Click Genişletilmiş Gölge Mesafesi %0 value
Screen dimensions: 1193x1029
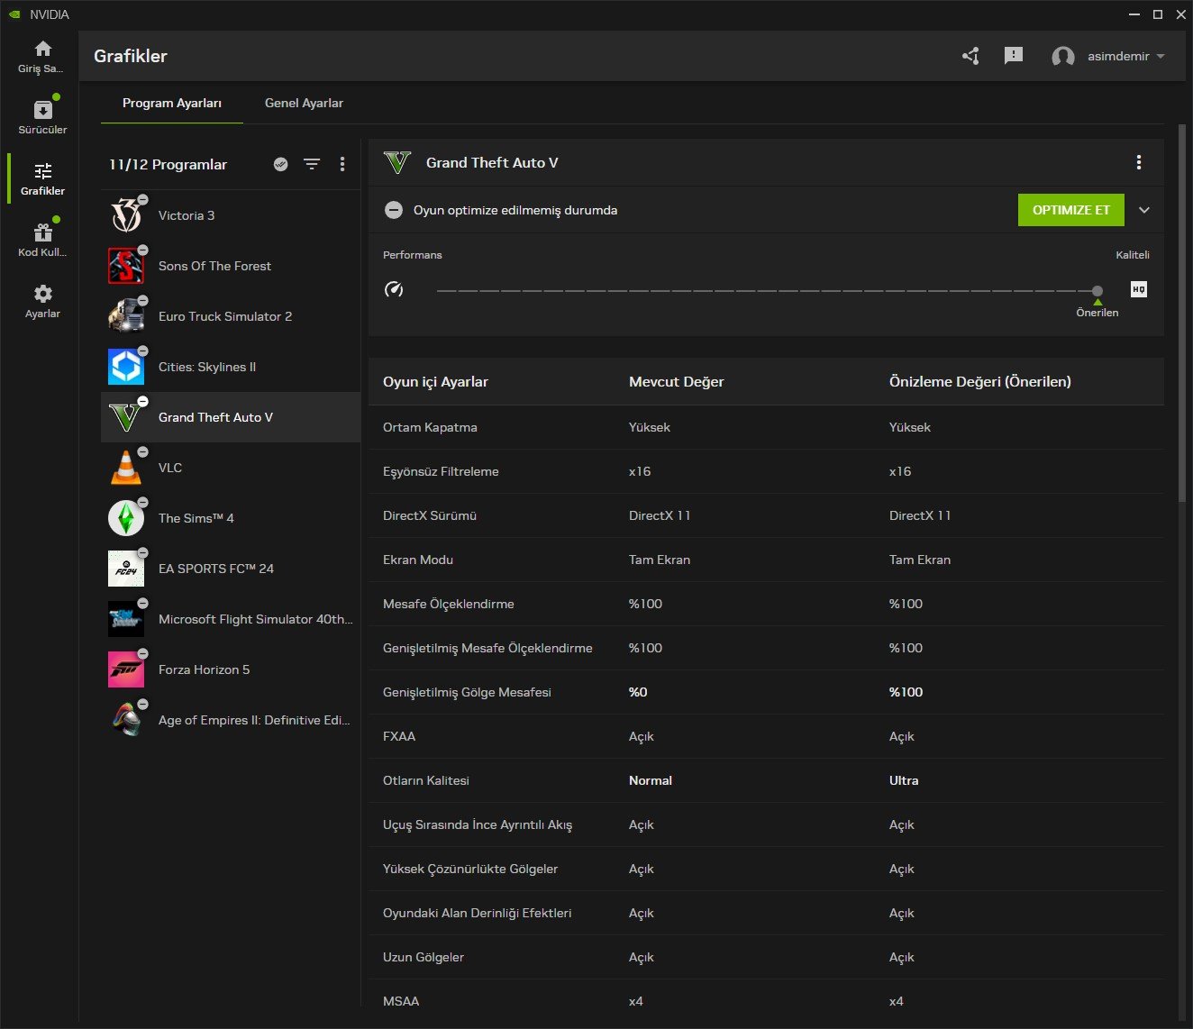tap(638, 692)
